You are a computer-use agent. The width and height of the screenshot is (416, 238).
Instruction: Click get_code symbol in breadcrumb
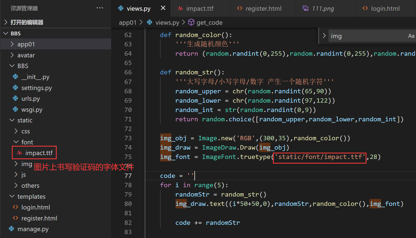pos(209,23)
